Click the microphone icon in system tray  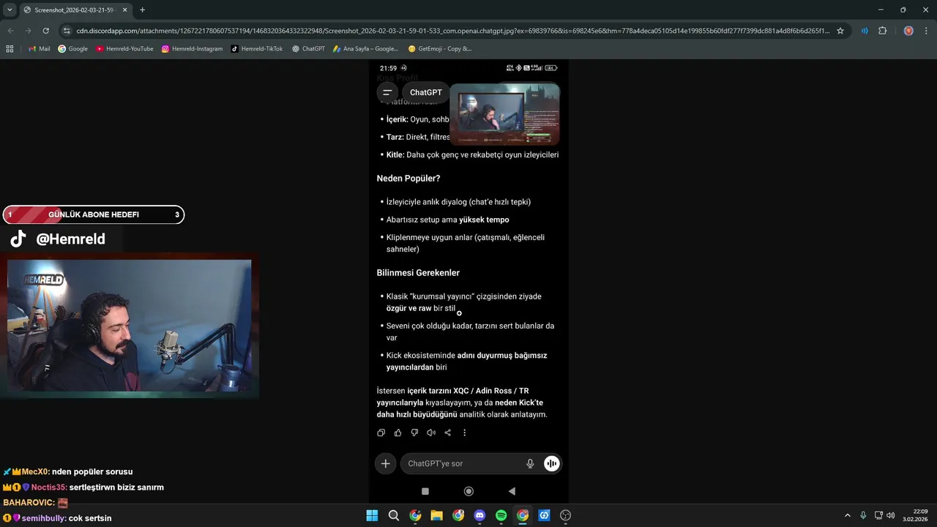(x=863, y=515)
